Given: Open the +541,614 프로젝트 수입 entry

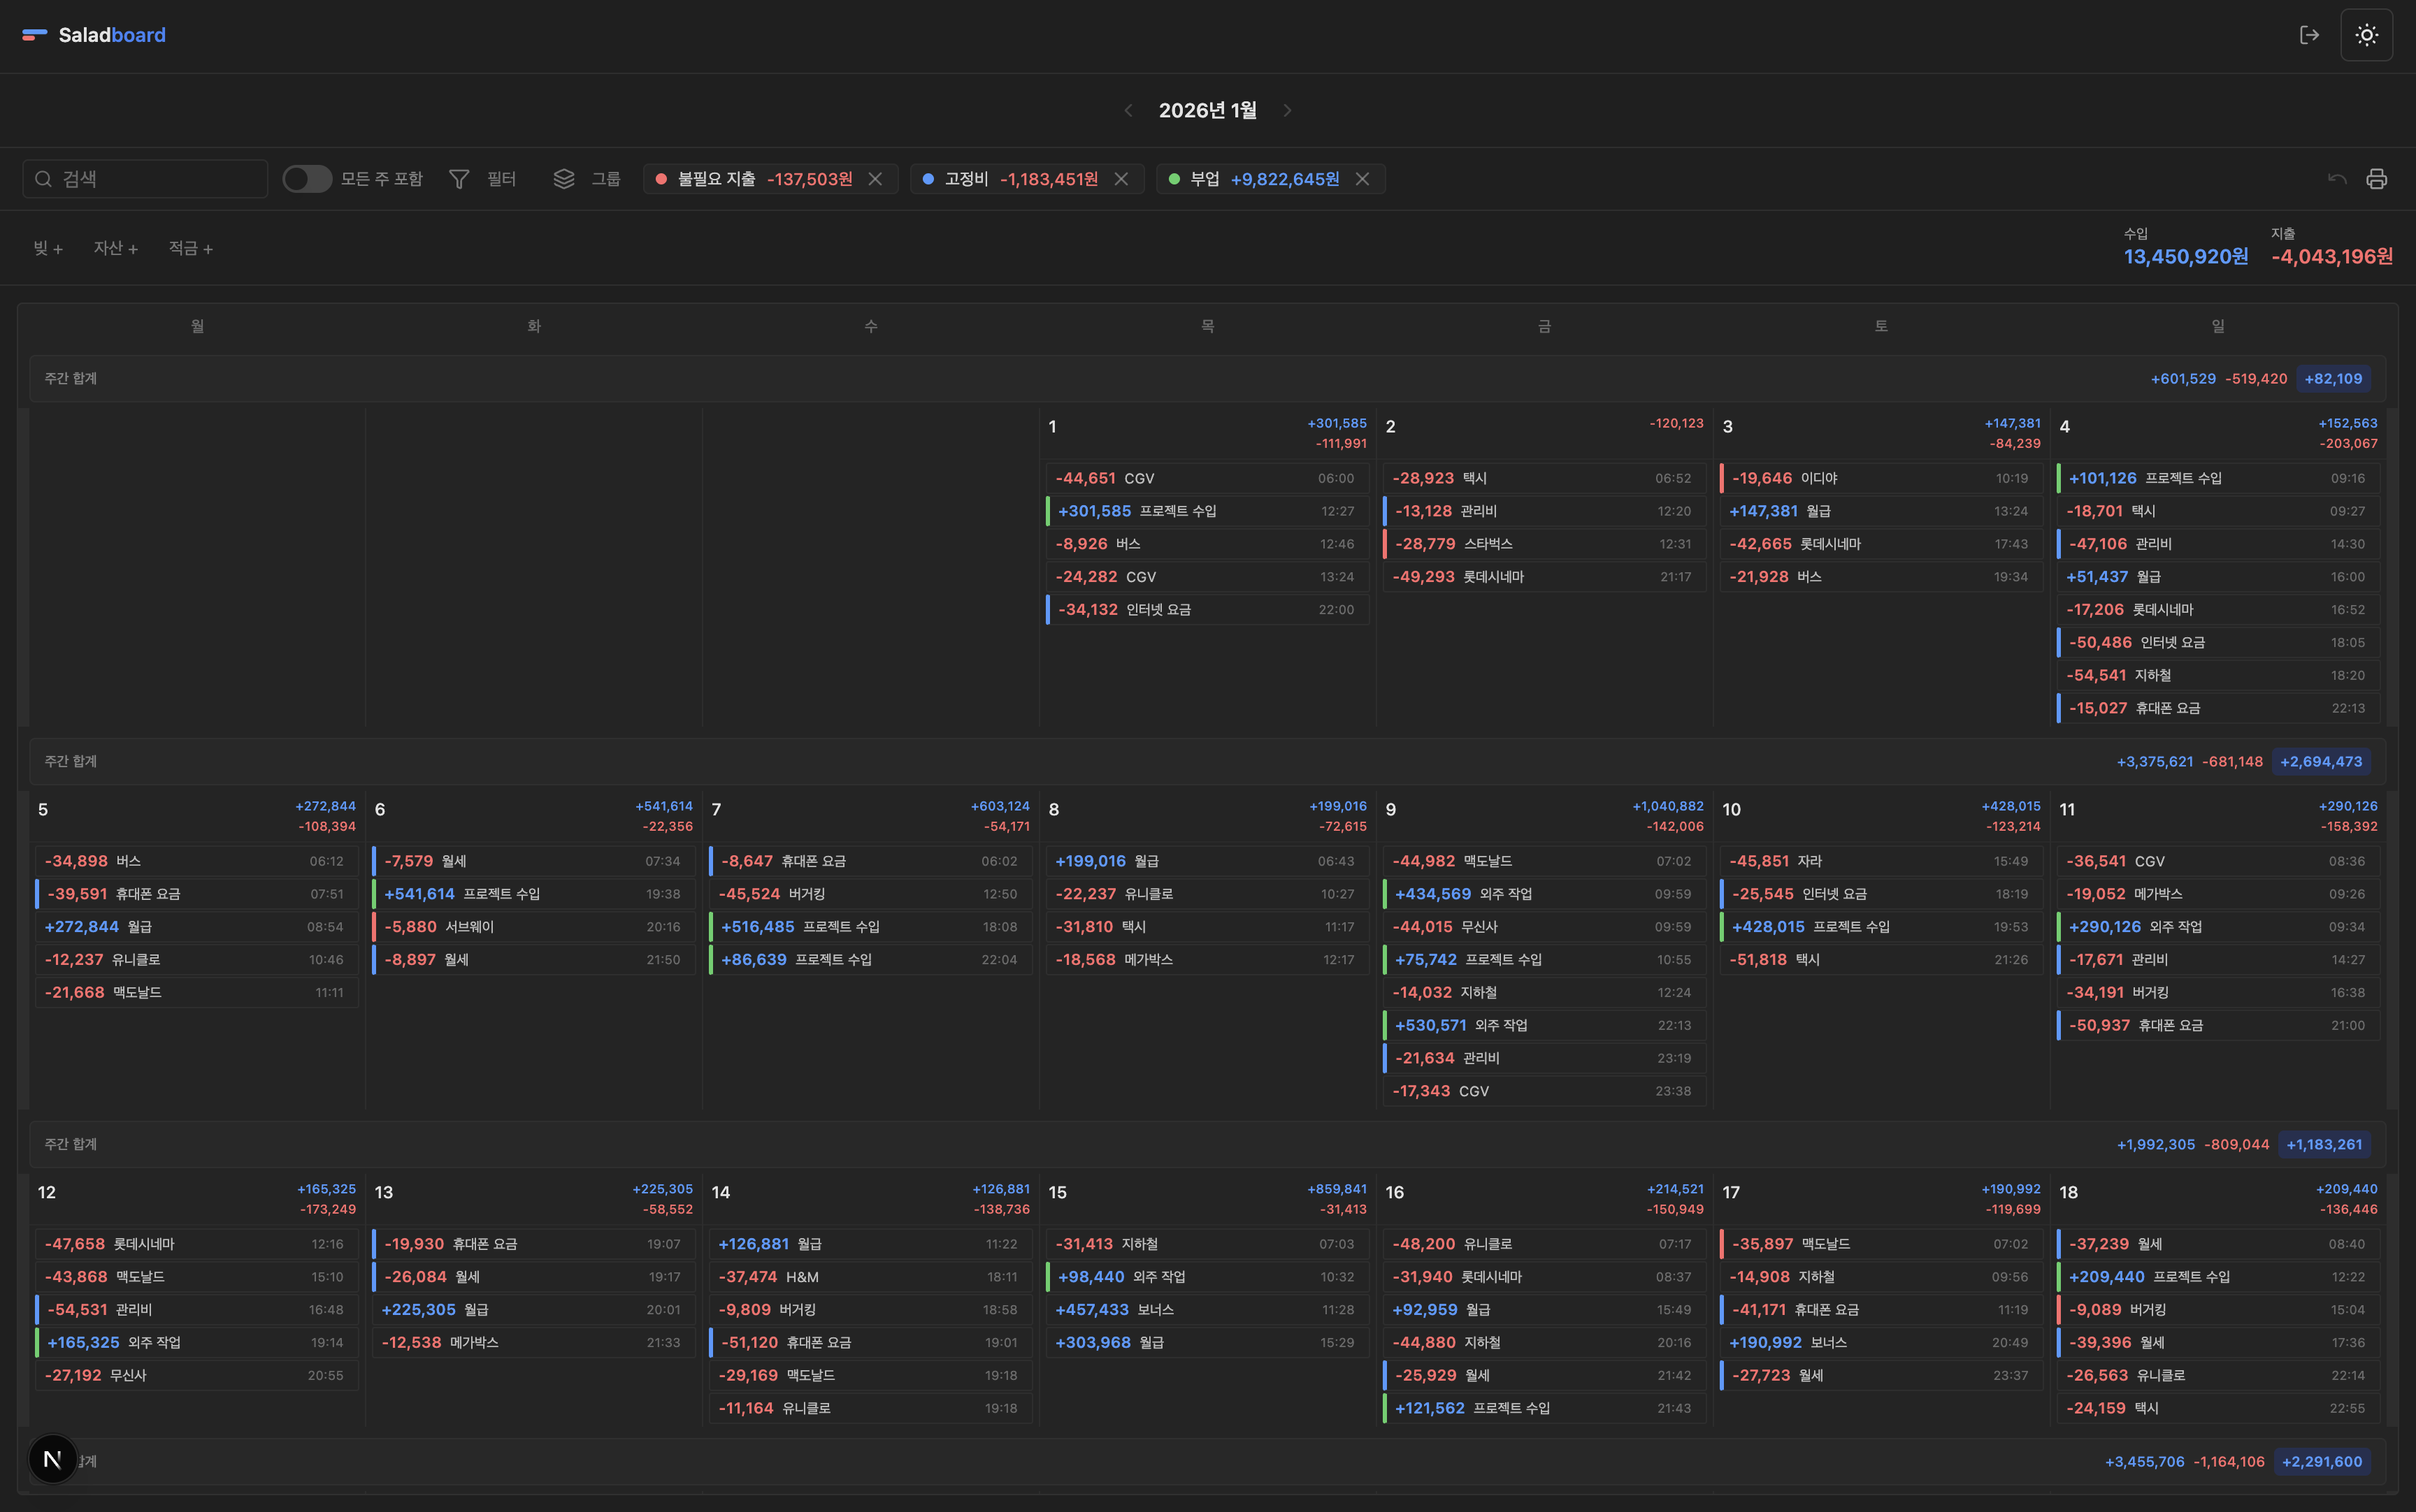Looking at the screenshot, I should pyautogui.click(x=533, y=894).
